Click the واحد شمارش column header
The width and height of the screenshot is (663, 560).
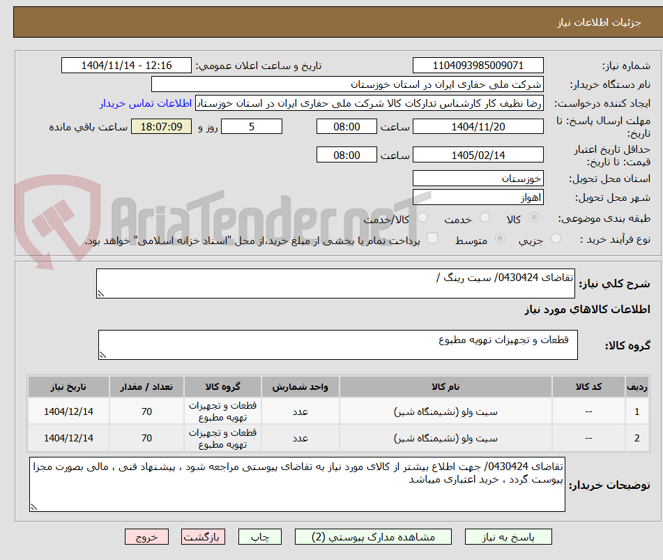[x=300, y=386]
